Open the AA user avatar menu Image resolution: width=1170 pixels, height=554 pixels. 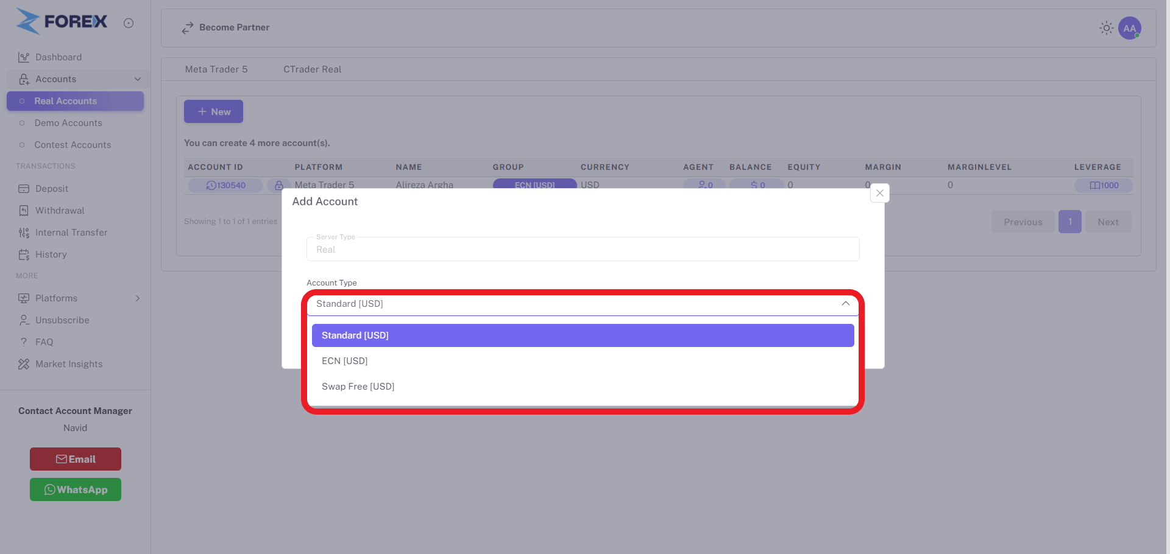[x=1129, y=28]
